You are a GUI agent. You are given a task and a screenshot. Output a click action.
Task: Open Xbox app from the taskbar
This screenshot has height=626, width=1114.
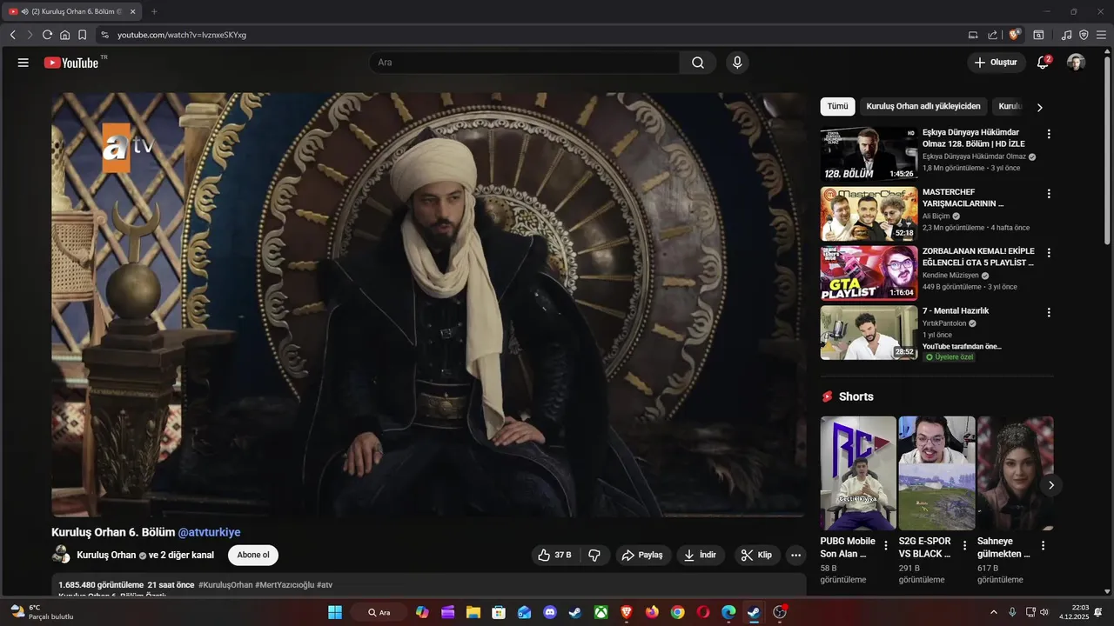(x=601, y=612)
